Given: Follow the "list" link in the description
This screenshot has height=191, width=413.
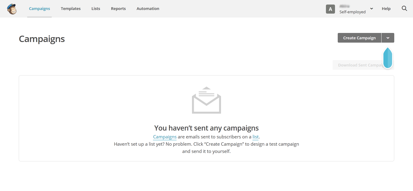Looking at the screenshot, I should [x=255, y=137].
